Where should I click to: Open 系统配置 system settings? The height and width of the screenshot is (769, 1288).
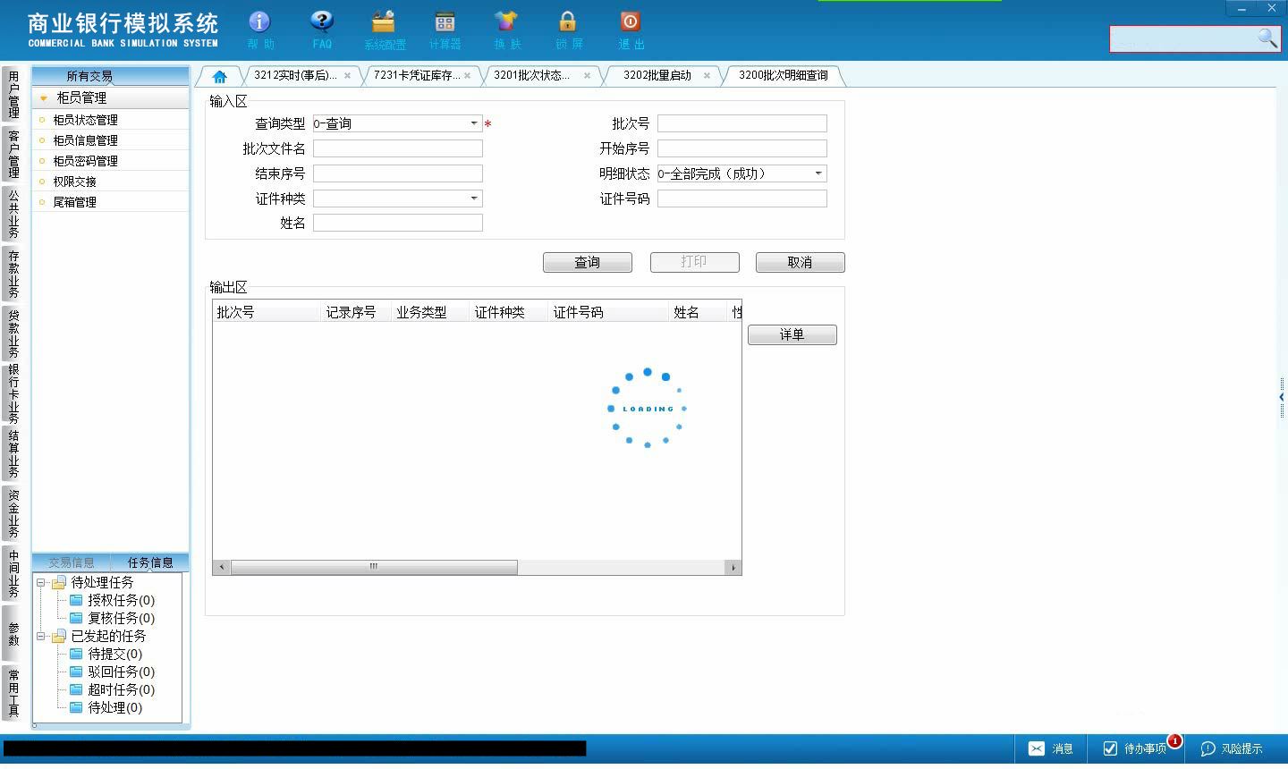point(385,30)
